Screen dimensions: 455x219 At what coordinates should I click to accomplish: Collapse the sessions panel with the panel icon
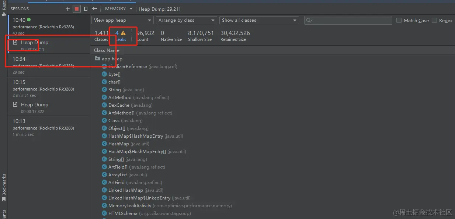click(86, 9)
